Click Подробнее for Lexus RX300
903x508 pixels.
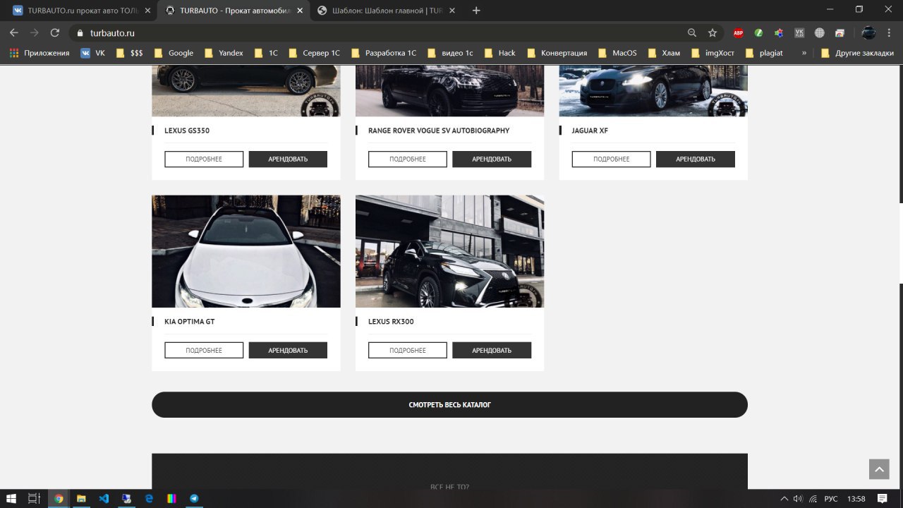coord(408,350)
